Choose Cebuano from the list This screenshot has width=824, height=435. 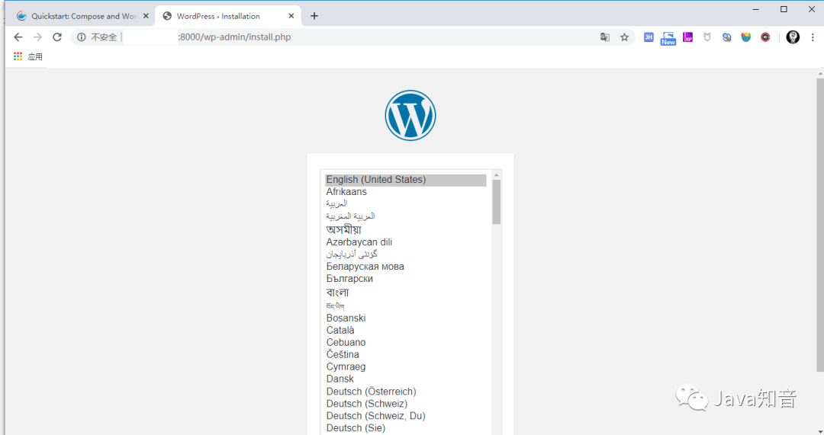pos(346,342)
